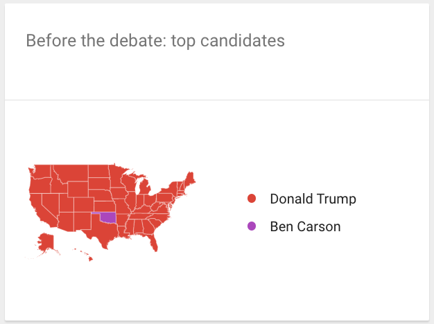
Task: Click the card title "Before the debate: top candidates"
Action: click(x=155, y=41)
